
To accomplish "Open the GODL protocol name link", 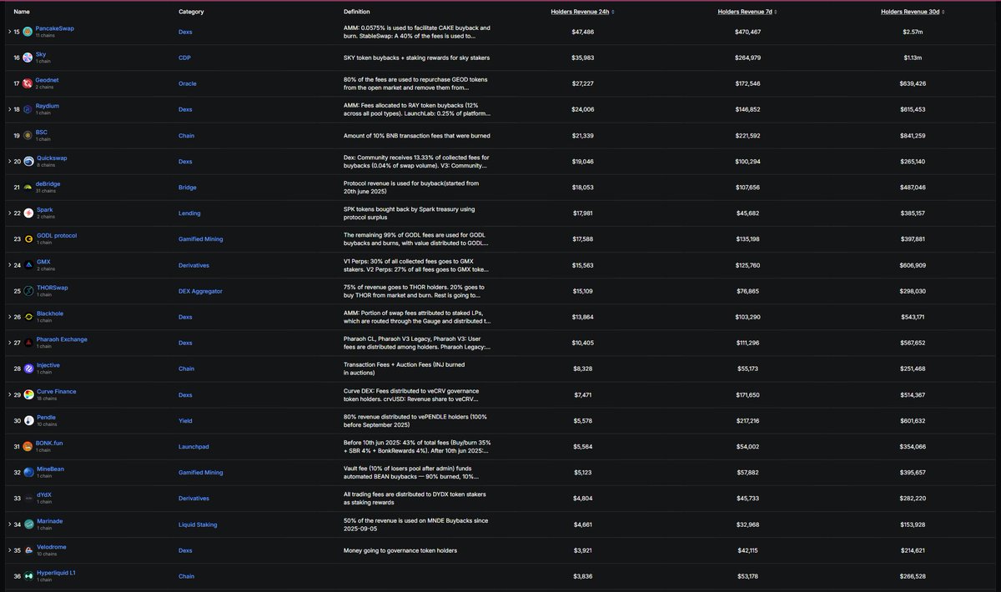I will tap(57, 235).
